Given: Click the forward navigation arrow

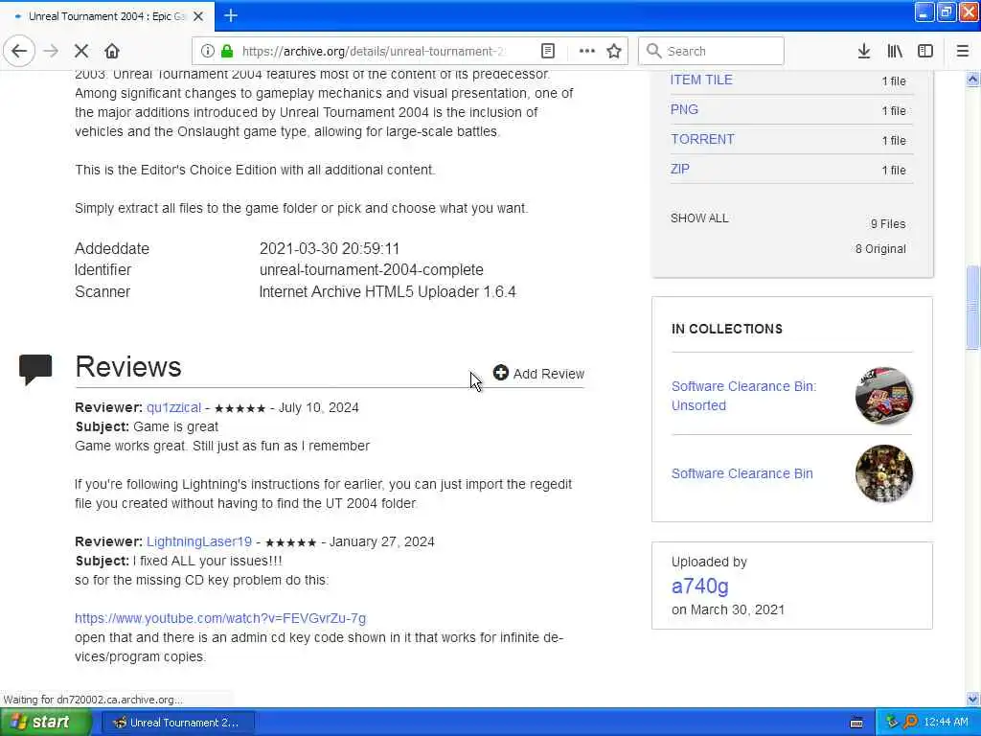Looking at the screenshot, I should 52,51.
